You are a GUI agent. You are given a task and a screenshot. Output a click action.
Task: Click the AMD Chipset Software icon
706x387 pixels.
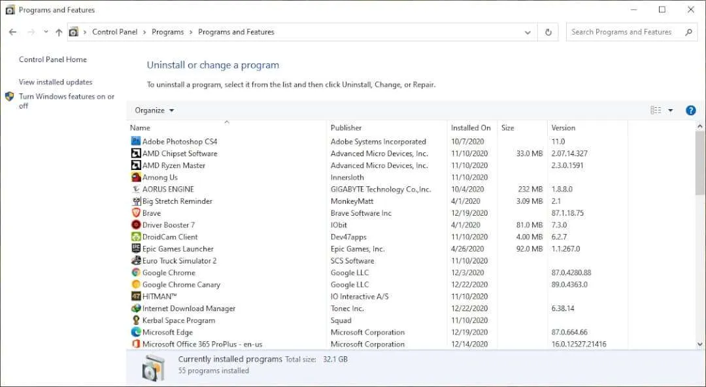(135, 153)
